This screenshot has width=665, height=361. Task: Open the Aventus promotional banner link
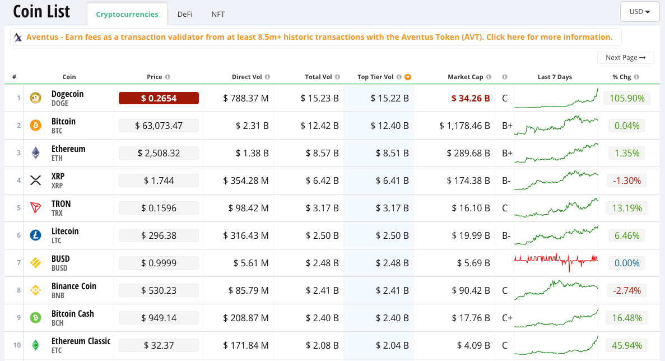tap(319, 37)
